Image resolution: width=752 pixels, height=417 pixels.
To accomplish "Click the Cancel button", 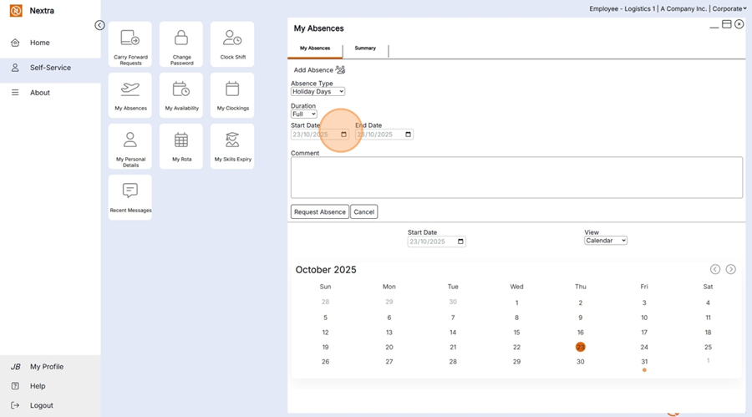I will [x=363, y=211].
